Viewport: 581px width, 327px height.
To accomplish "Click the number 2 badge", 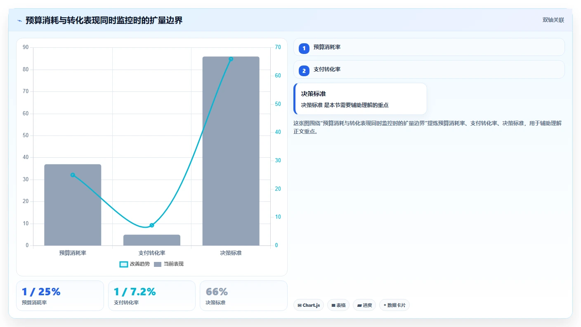I will pyautogui.click(x=304, y=71).
